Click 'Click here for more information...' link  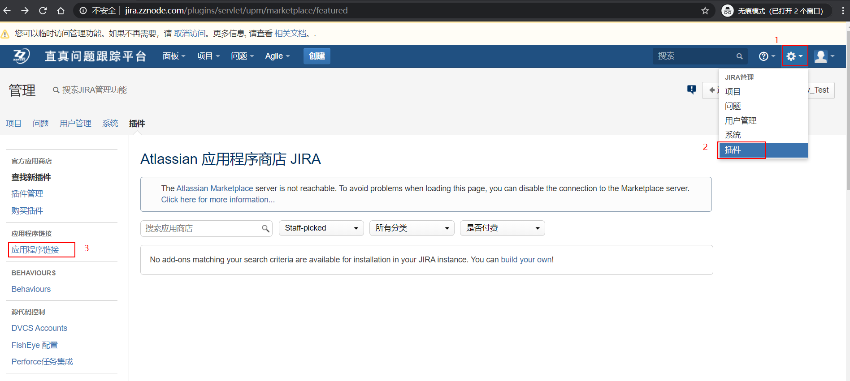click(218, 200)
